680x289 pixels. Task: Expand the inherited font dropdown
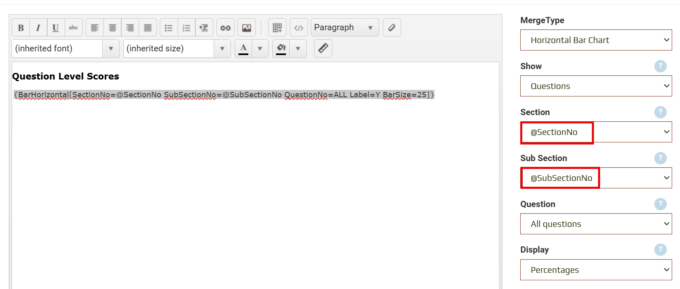point(111,49)
